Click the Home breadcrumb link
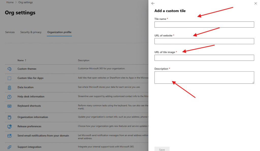This screenshot has height=151, width=260. point(10,2)
